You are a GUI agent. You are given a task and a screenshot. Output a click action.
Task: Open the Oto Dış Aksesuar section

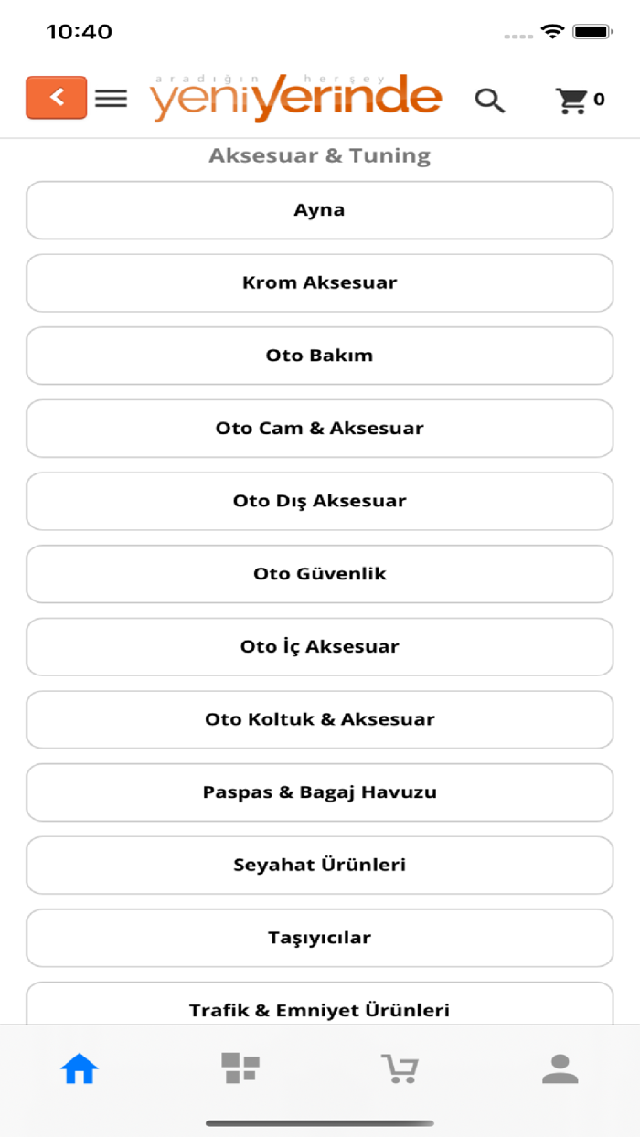[319, 501]
